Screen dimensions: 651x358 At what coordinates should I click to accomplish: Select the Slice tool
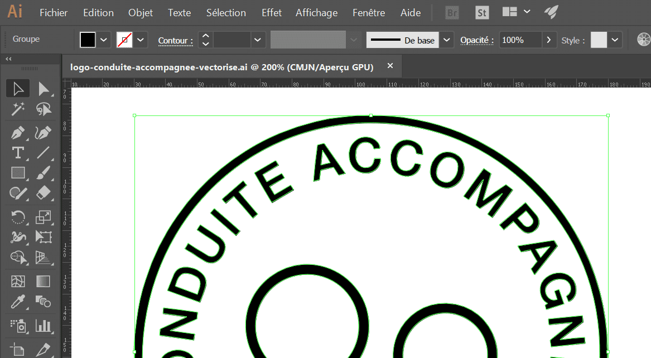pos(43,350)
